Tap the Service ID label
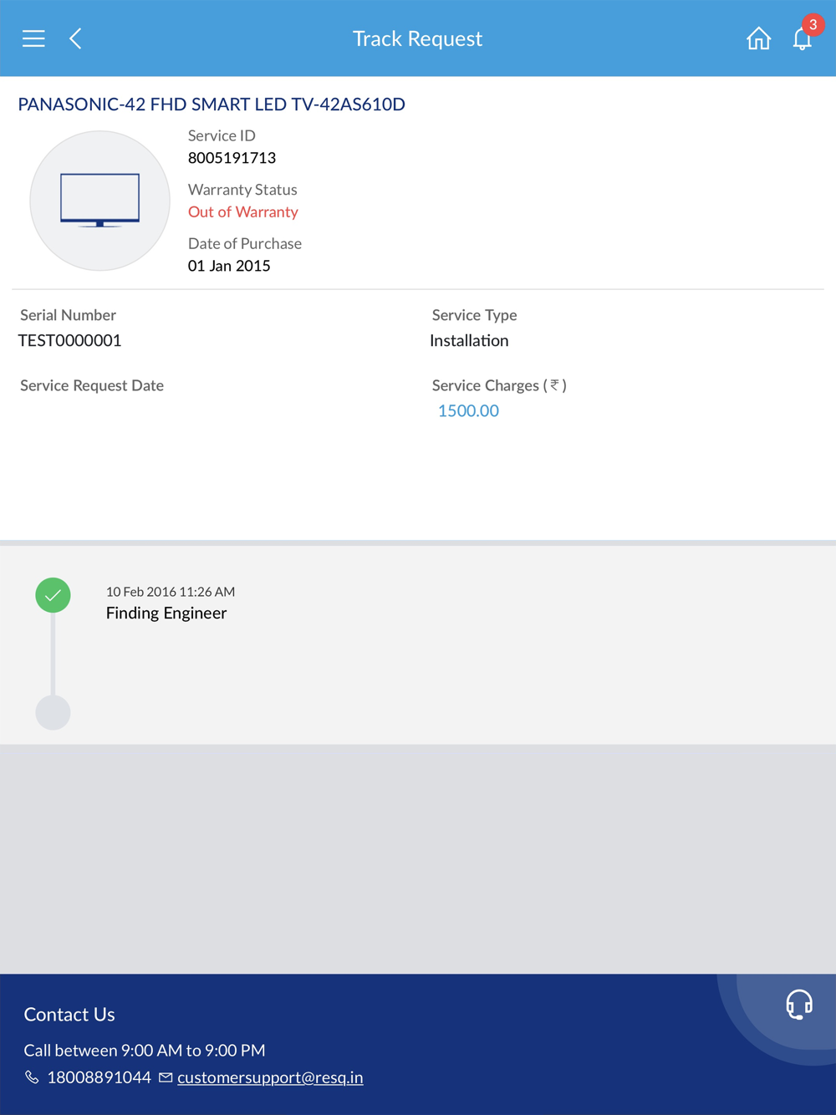 pos(222,135)
